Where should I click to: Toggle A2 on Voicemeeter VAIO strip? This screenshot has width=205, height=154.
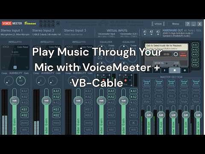coord(111,97)
